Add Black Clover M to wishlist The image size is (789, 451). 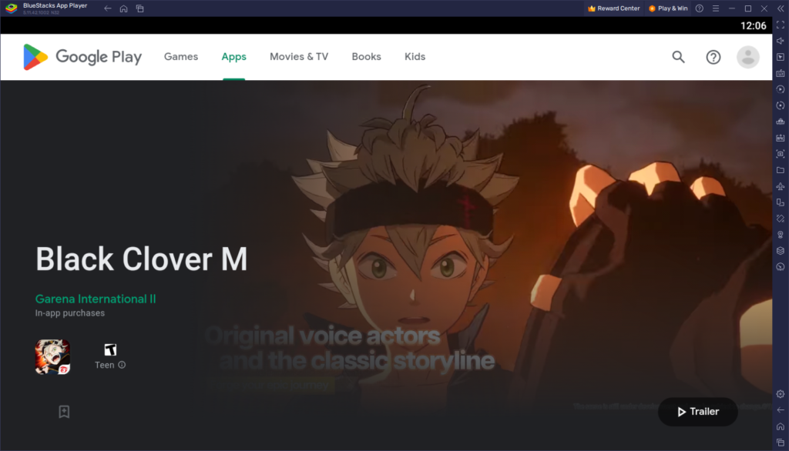pyautogui.click(x=64, y=412)
